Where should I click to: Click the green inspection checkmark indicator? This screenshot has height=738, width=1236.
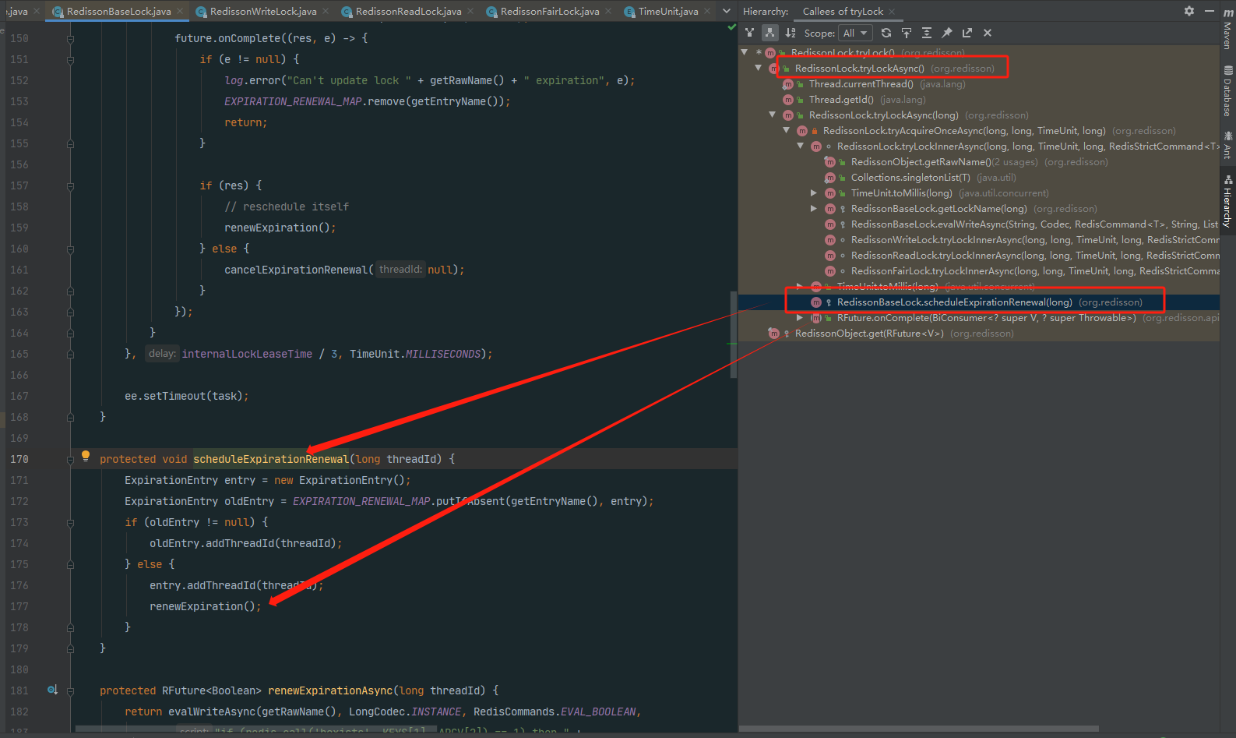tap(731, 27)
